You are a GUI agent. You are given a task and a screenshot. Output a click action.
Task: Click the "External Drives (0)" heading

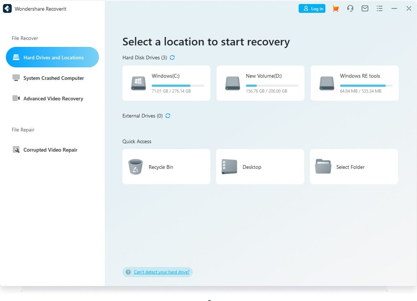point(143,116)
